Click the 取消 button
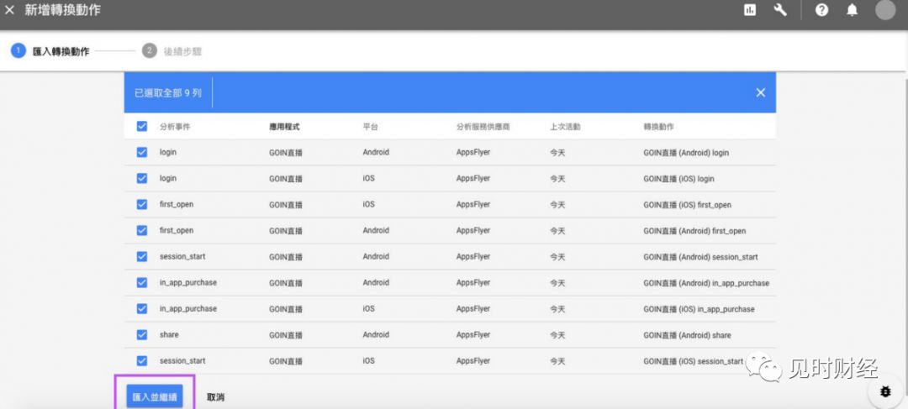 (x=215, y=397)
